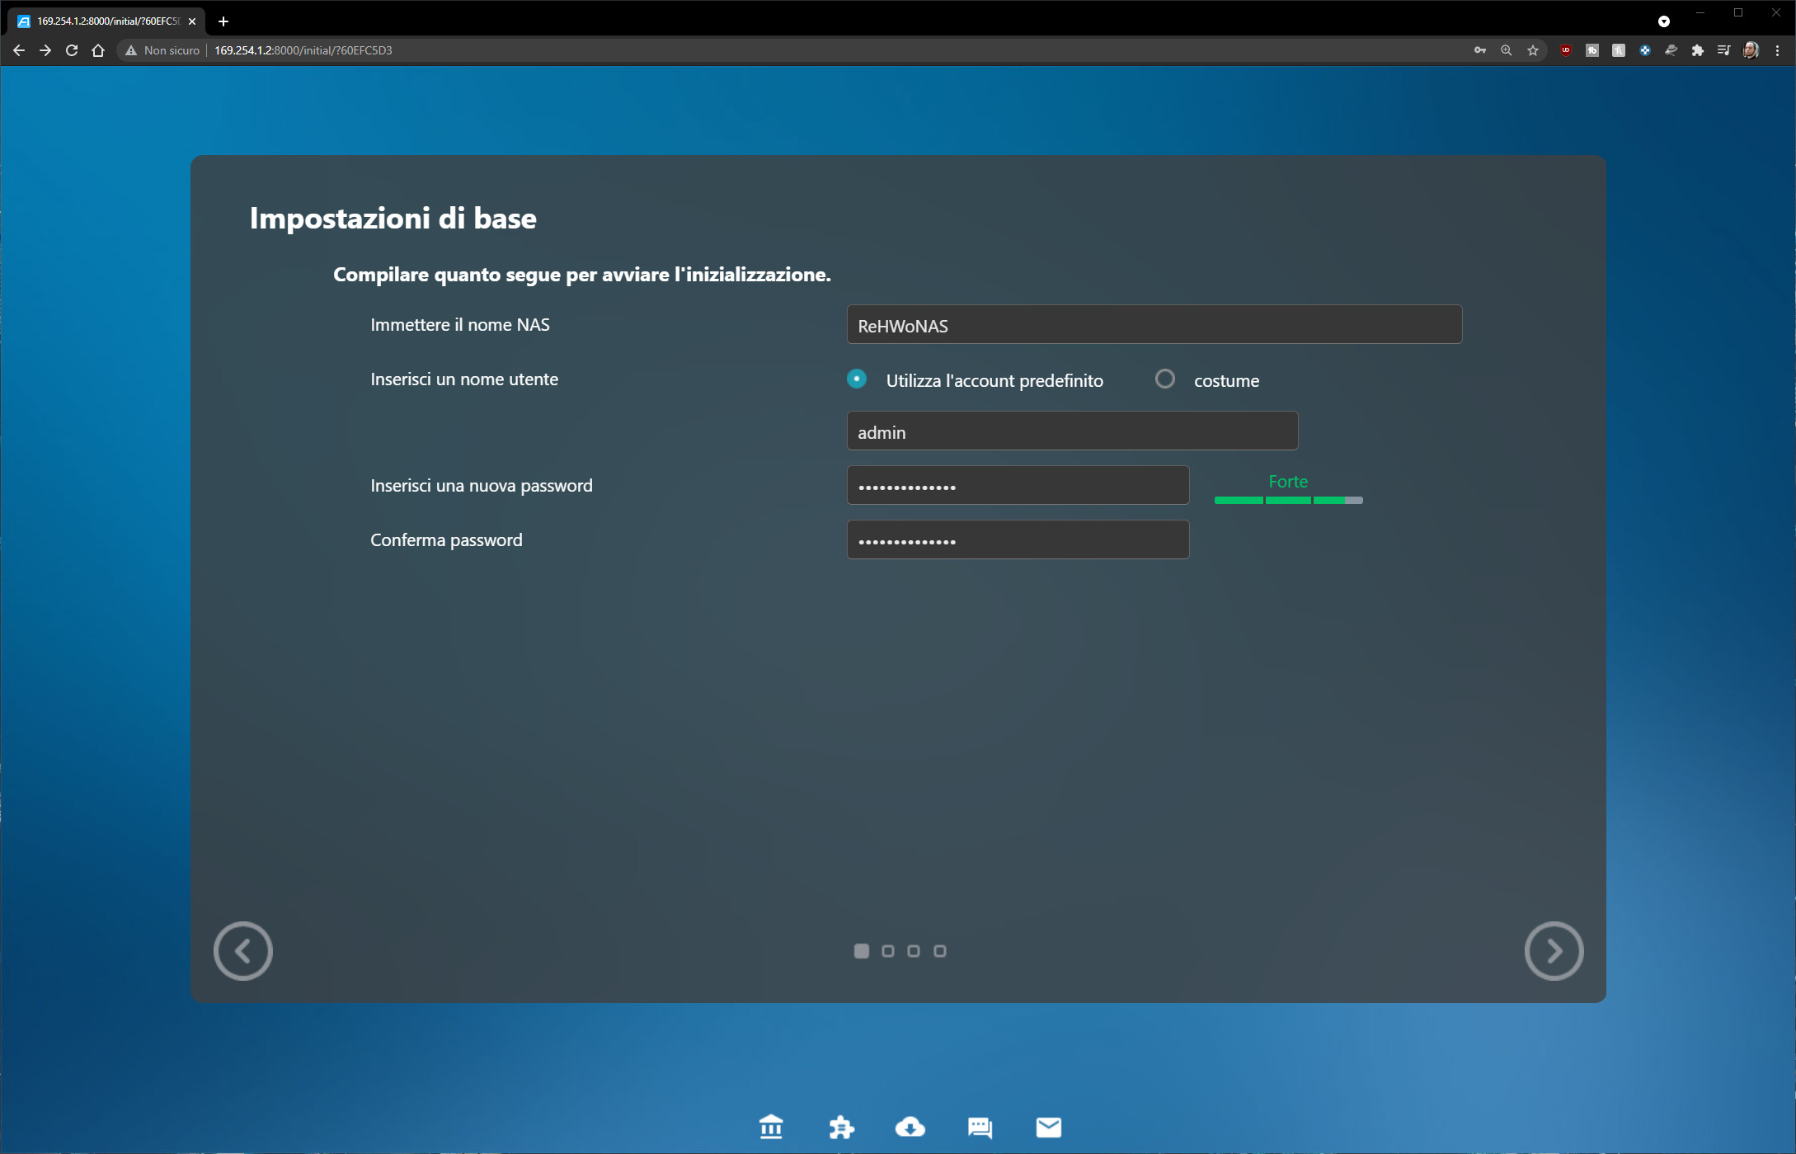
Task: Click the Forte password strength bar
Action: [1288, 500]
